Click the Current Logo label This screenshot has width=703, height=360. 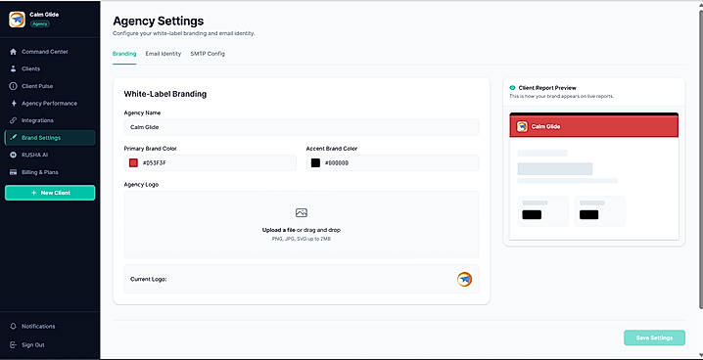coord(149,280)
